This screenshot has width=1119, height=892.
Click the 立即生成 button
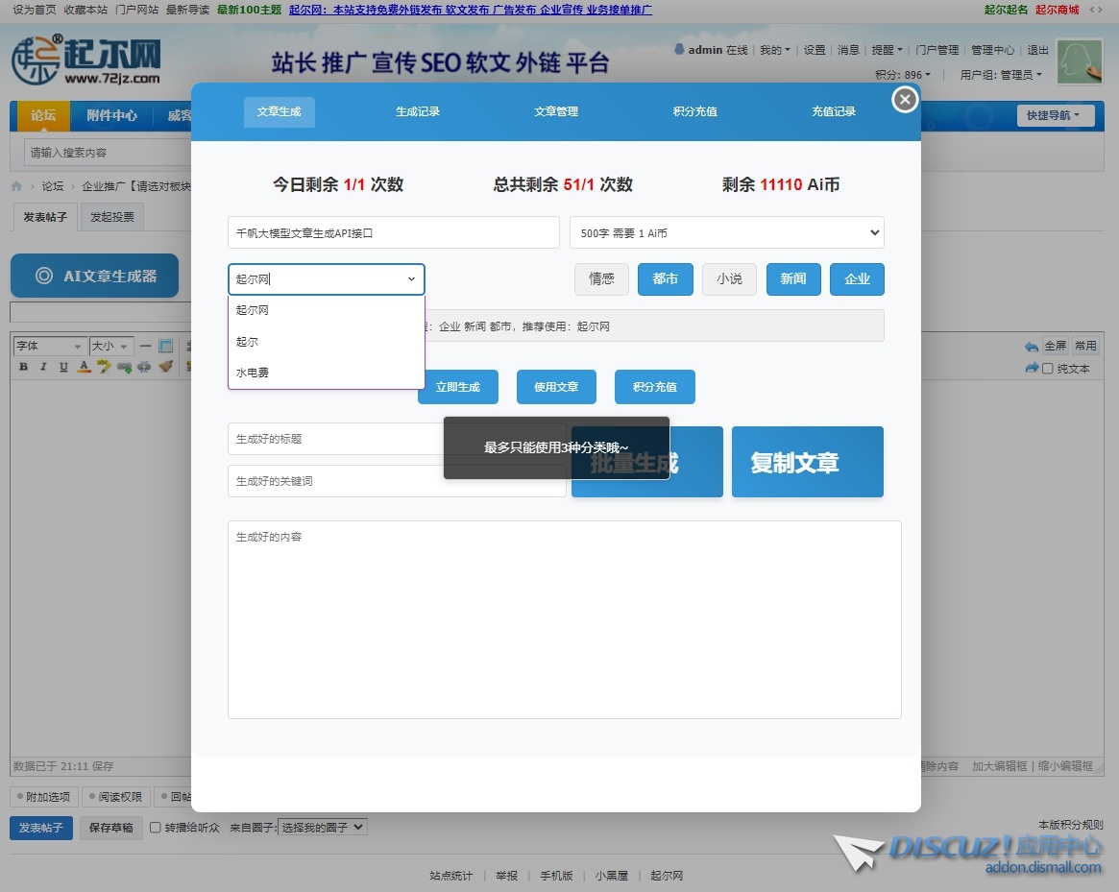coord(457,387)
